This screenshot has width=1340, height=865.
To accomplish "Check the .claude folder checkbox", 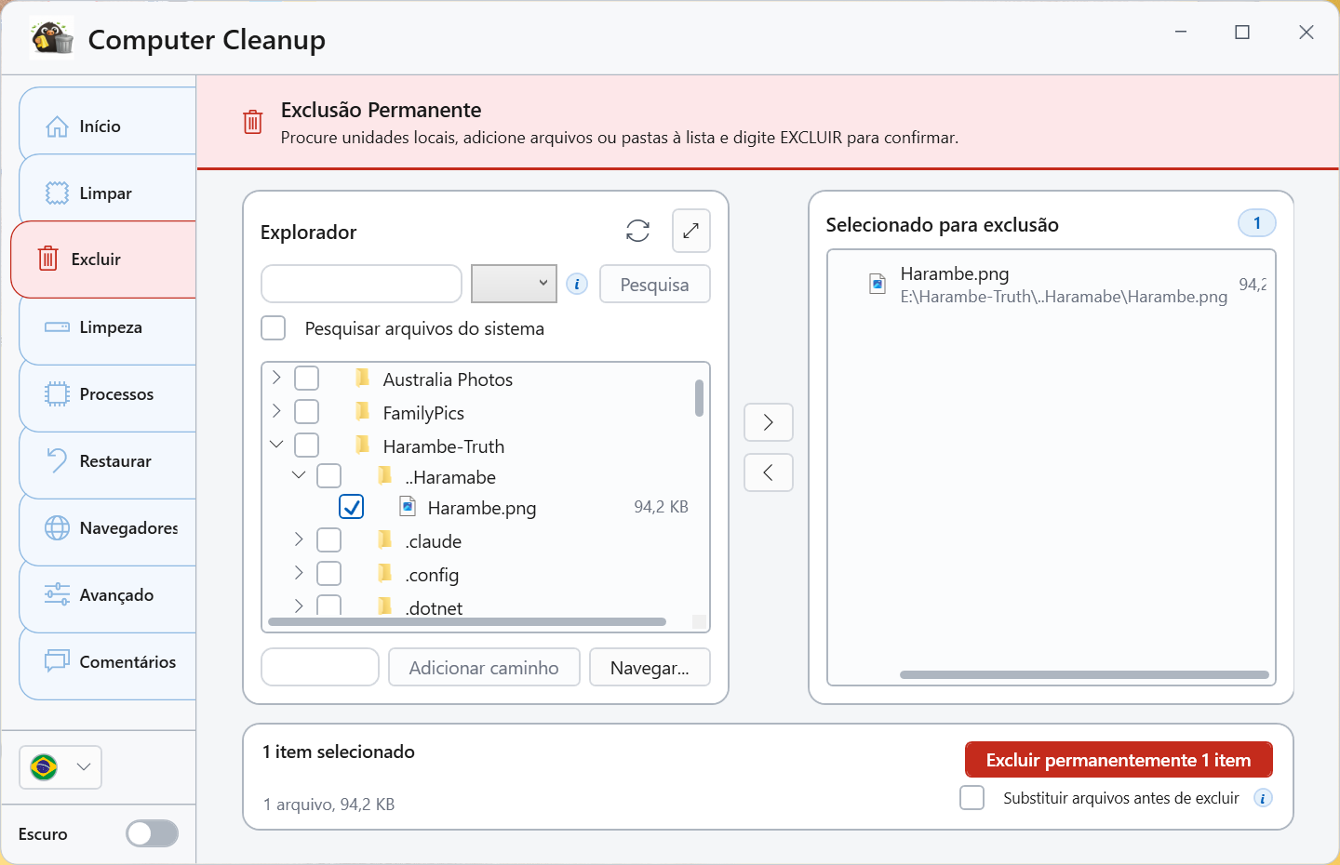I will [x=329, y=540].
